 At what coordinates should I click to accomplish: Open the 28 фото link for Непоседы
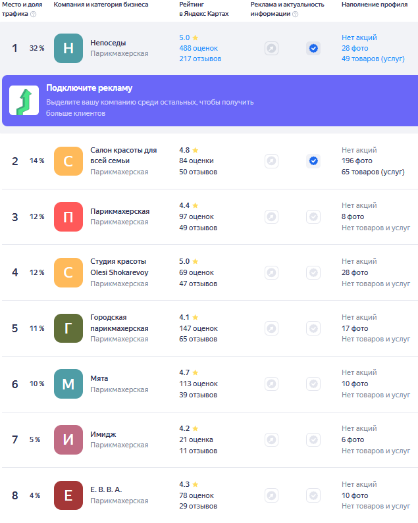[x=355, y=49]
